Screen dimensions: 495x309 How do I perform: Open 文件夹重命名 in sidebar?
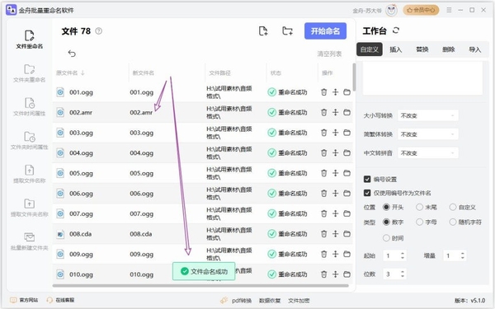pyautogui.click(x=30, y=73)
